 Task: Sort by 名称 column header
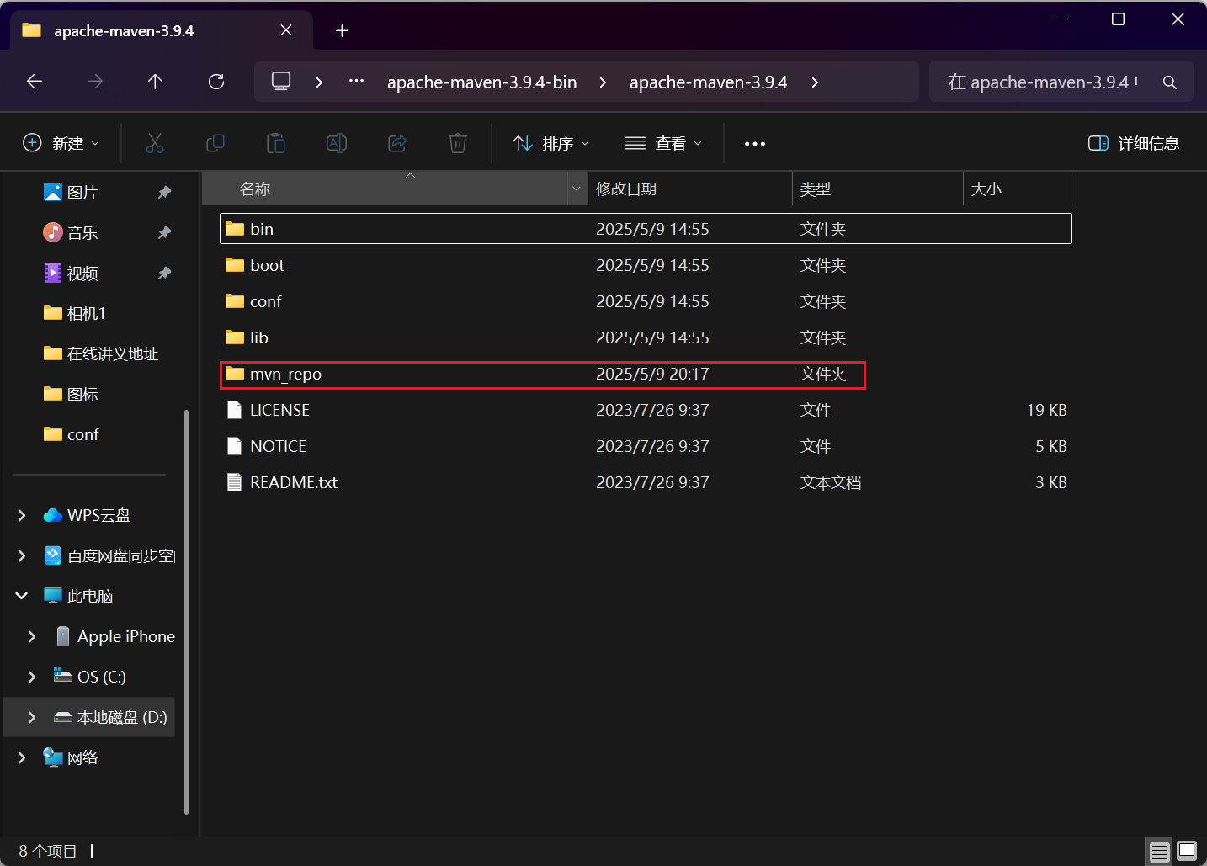click(x=385, y=189)
